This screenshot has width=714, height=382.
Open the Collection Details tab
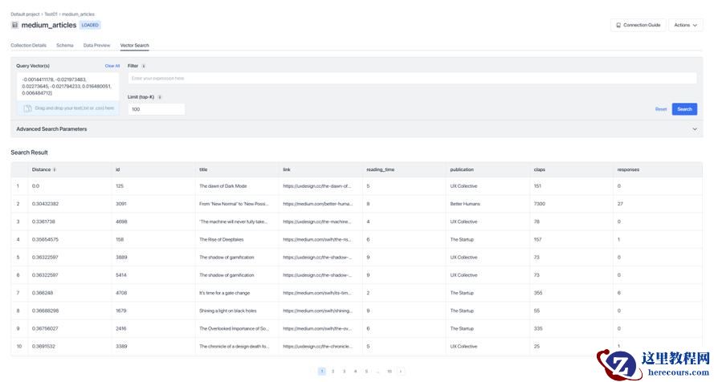coord(28,46)
